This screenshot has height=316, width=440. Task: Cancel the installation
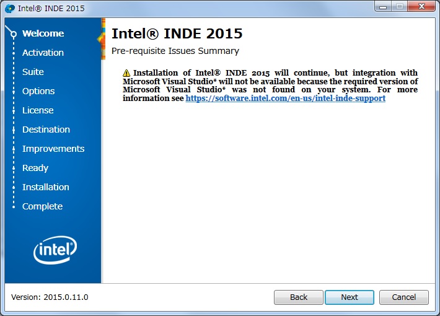[403, 297]
